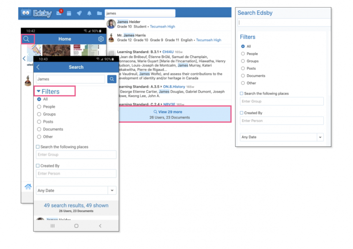Check Search the following places in Edsby panel
353x249 pixels.
coord(242,93)
